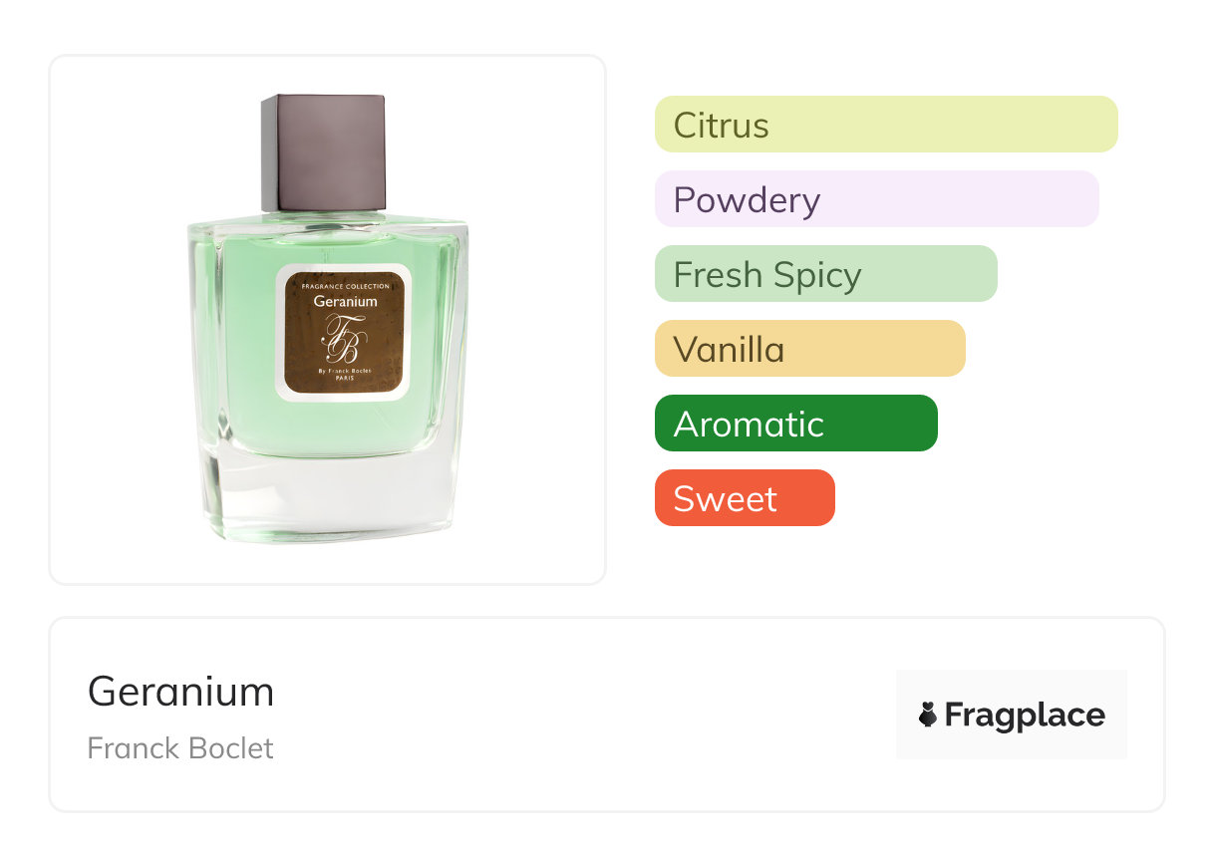Click the word Aromatic in the green bar
Viewport: 1214px width, 861px height.
[750, 425]
